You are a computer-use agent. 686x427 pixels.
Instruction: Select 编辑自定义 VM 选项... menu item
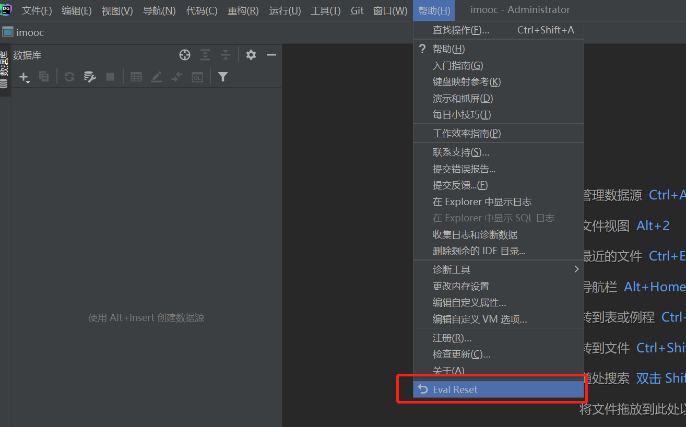tap(499, 319)
